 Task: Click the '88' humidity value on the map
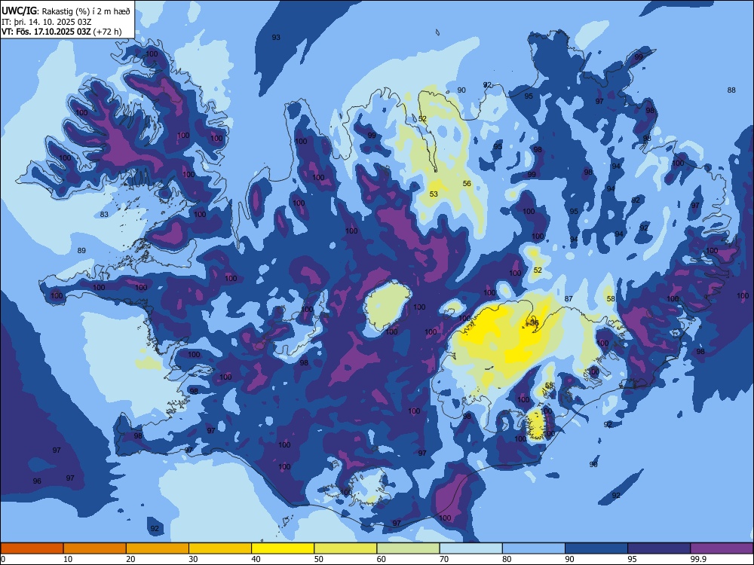coord(731,90)
